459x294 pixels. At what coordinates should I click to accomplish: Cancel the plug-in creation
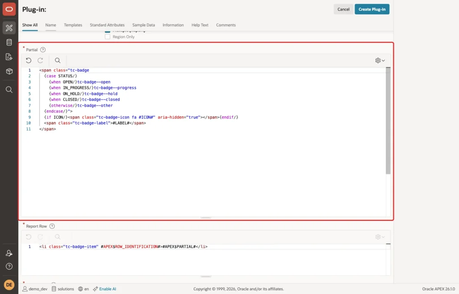(x=343, y=9)
